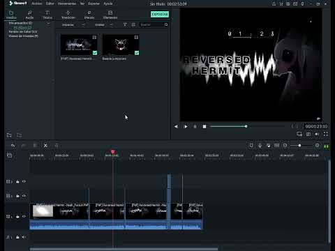Delete the media folder icon
This screenshot has width=335, height=251.
pyautogui.click(x=20, y=135)
